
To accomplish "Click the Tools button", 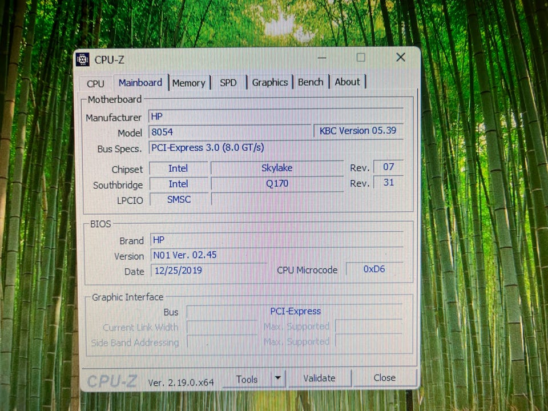I will 247,379.
